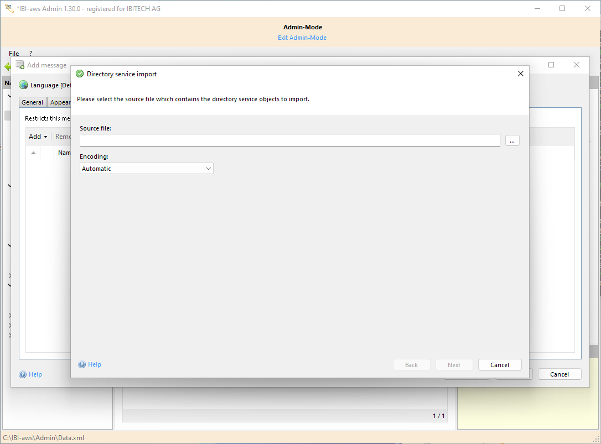This screenshot has height=444, width=601.
Task: Open the File menu
Action: [13, 53]
